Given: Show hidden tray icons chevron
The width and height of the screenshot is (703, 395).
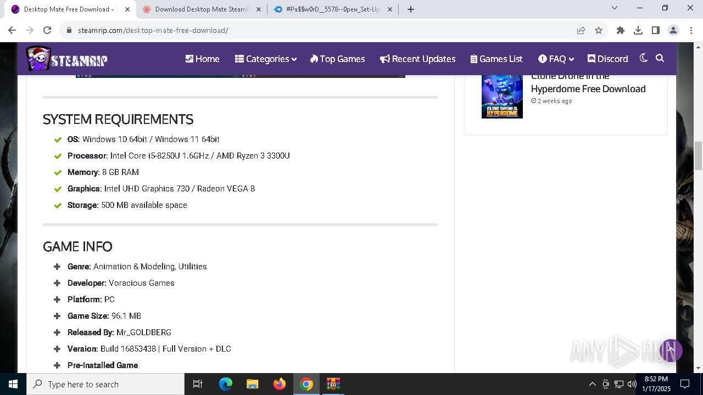Looking at the screenshot, I should 592,384.
